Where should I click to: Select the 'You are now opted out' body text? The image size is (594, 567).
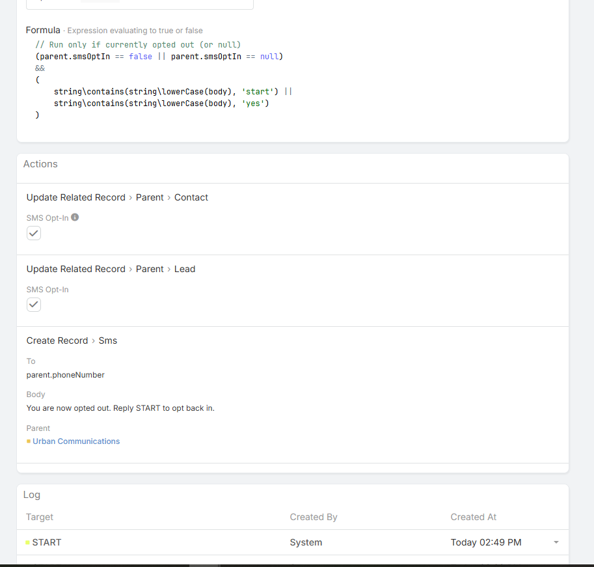coord(120,408)
